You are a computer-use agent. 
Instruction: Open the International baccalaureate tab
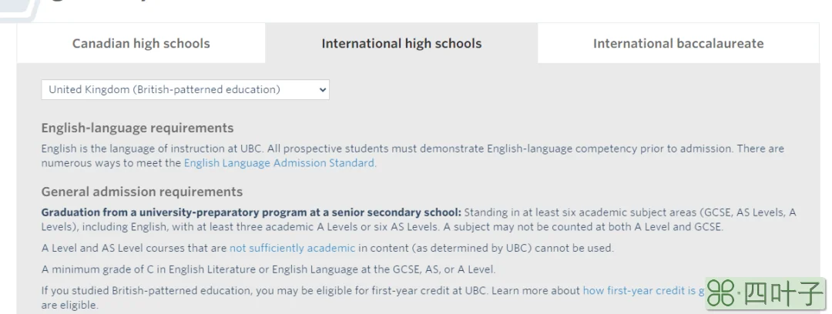pyautogui.click(x=678, y=44)
